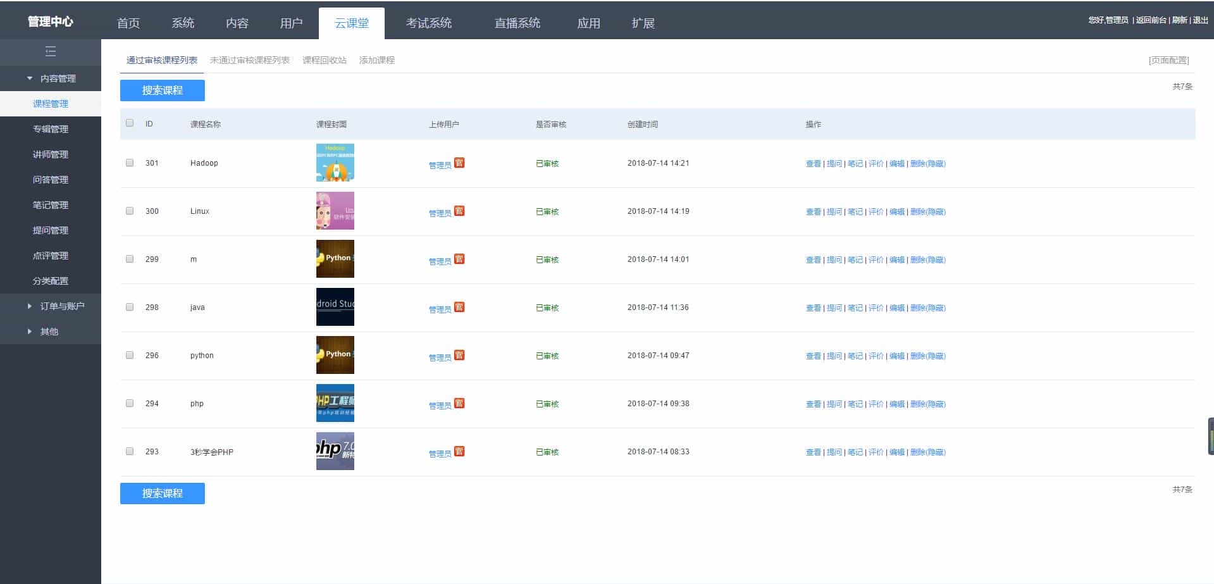This screenshot has height=584, width=1214.
Task: Tick the checkbox for course 298 java
Action: coord(130,307)
